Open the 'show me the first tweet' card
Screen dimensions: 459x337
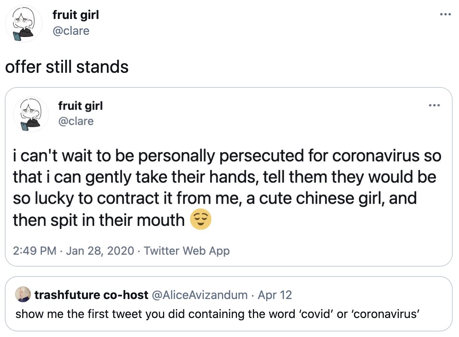coord(229,304)
